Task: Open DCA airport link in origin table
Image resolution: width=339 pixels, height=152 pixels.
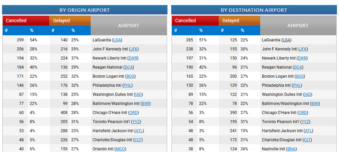Action: click(129, 67)
